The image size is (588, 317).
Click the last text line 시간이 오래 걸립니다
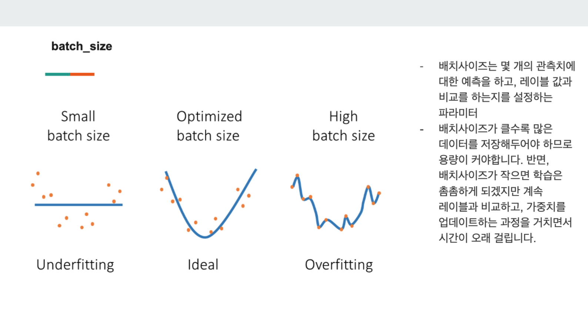pyautogui.click(x=487, y=238)
